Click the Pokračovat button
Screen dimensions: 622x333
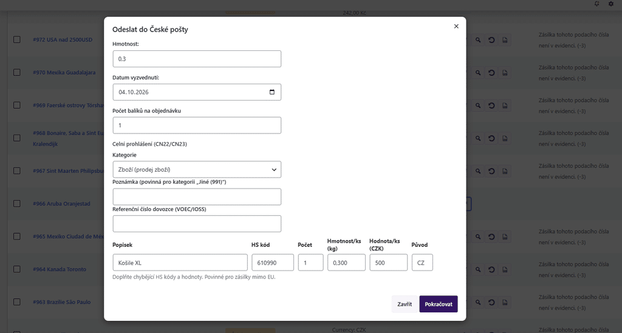click(439, 304)
